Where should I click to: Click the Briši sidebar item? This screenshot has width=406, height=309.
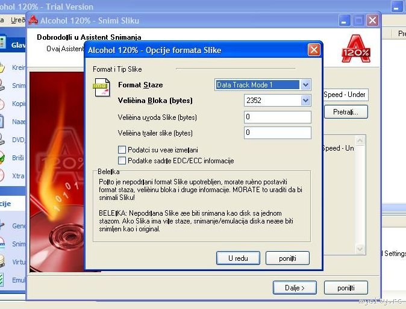tap(18, 158)
